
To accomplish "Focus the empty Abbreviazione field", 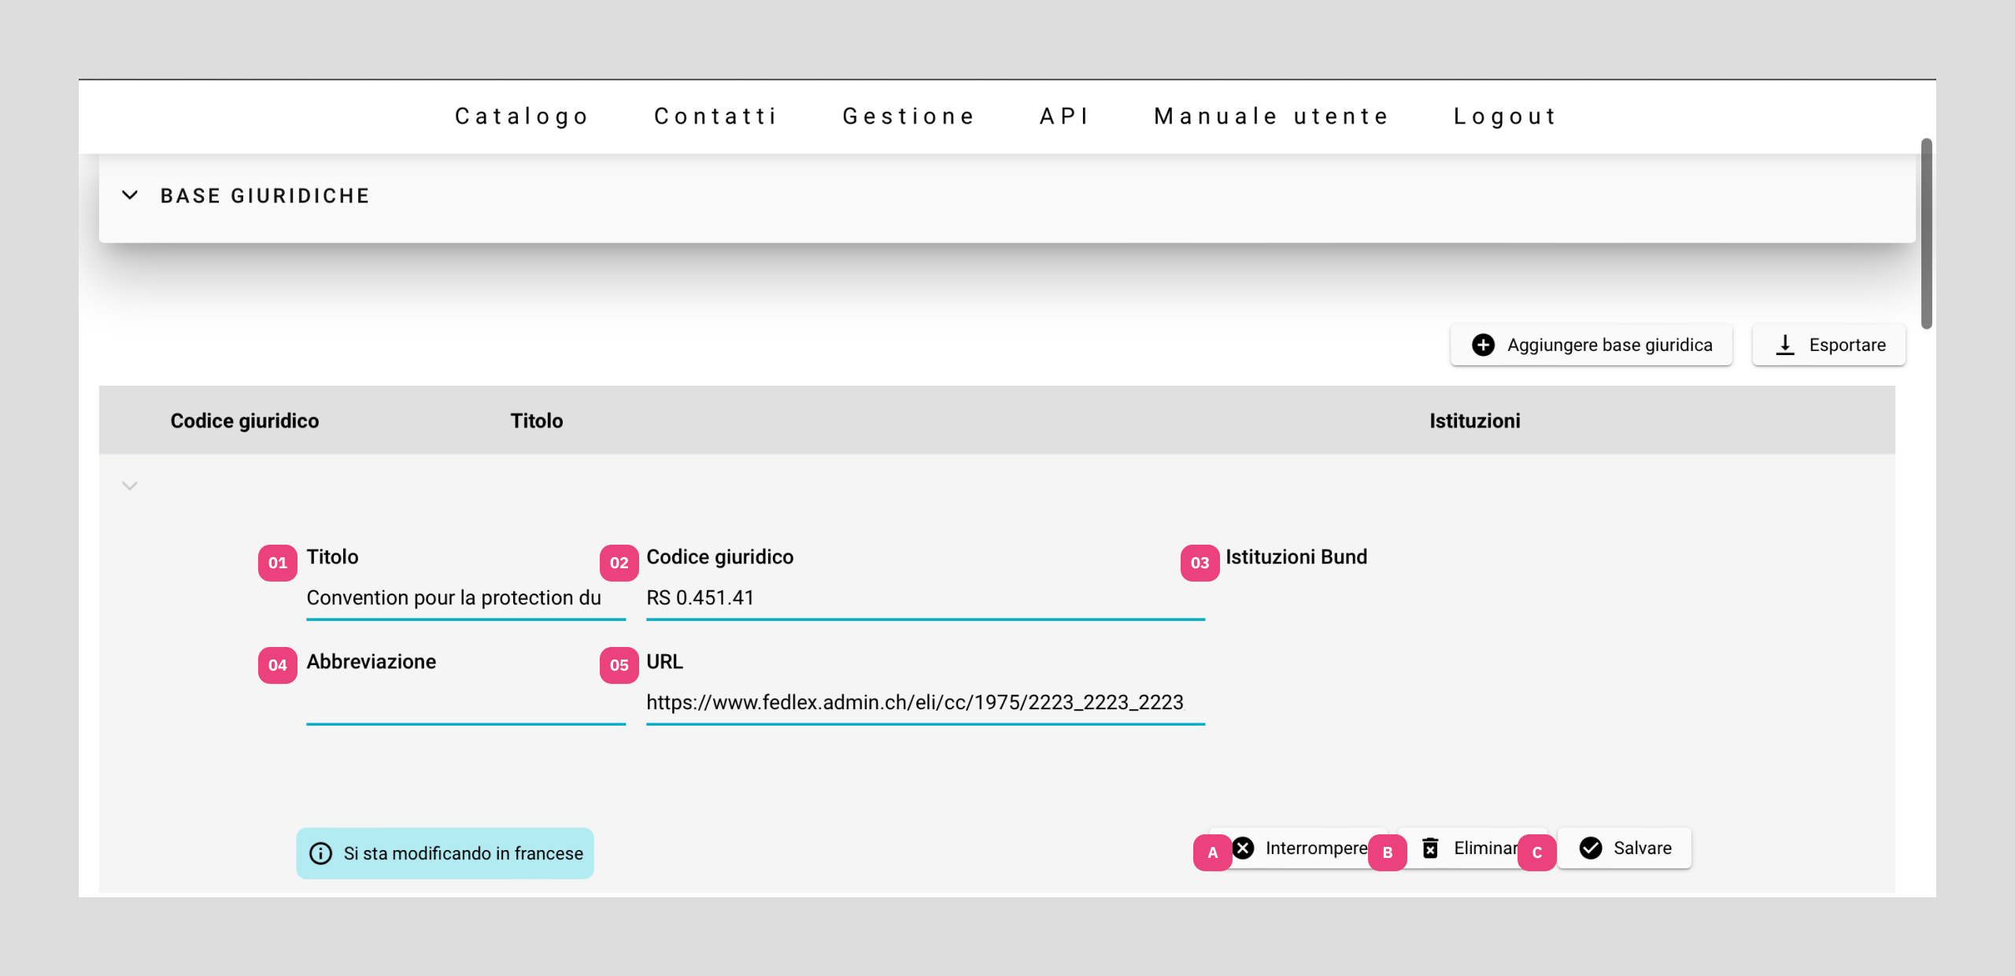I will [x=464, y=703].
